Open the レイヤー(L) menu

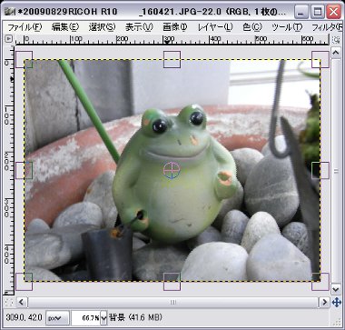(x=215, y=27)
